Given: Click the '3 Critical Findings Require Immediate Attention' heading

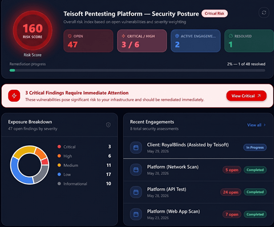Looking at the screenshot, I should click(77, 93).
